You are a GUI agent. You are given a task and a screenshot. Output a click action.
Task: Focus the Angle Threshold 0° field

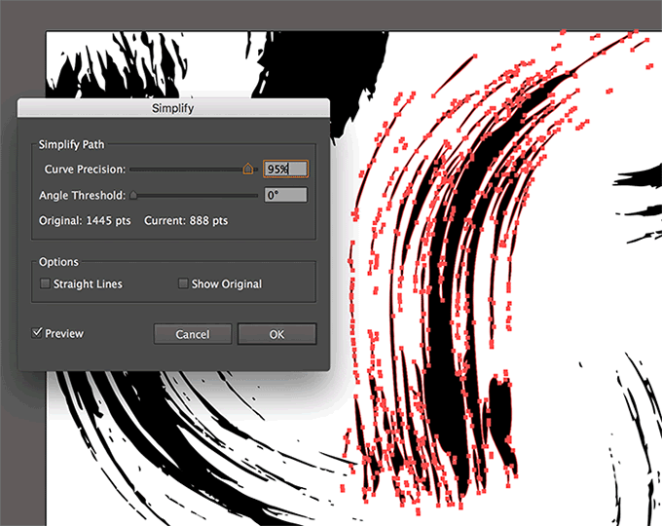pos(285,195)
